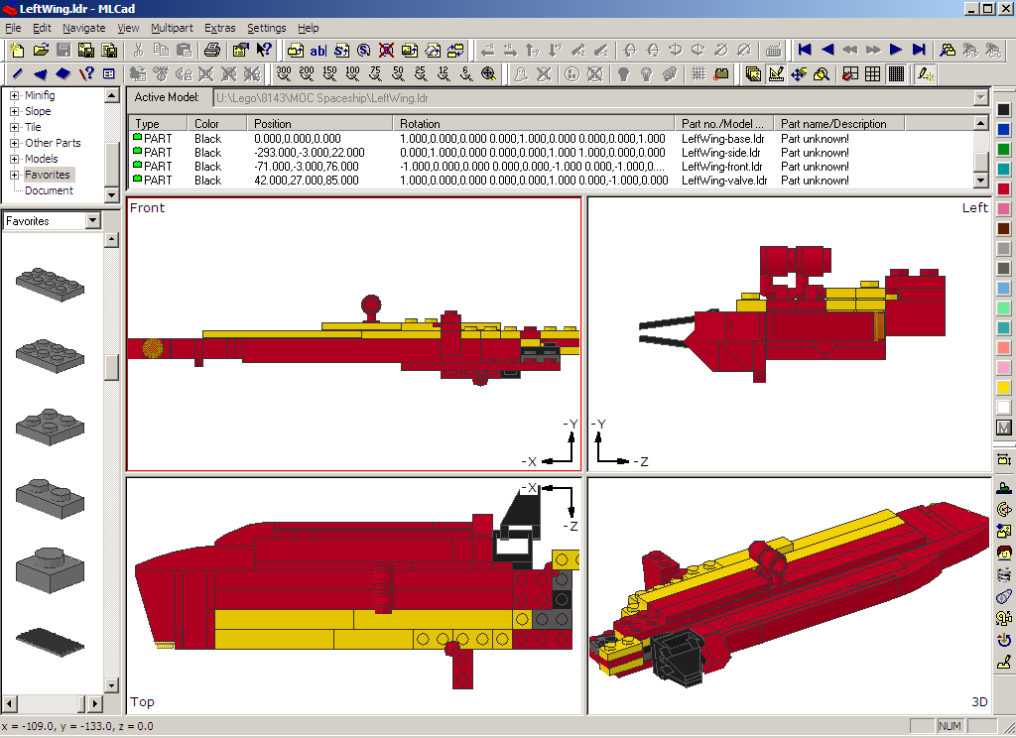
Task: Open the Extras menu
Action: tap(219, 28)
